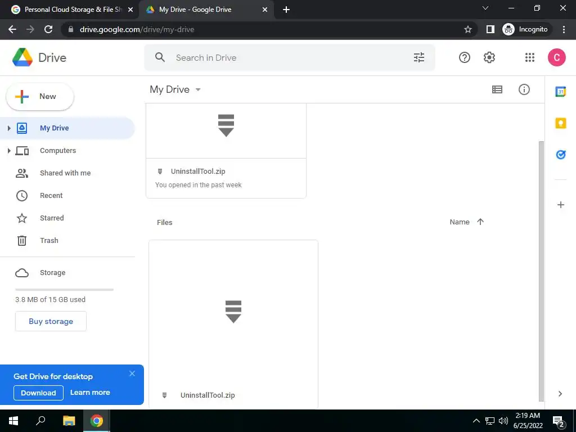This screenshot has width=576, height=432.
Task: Expand Computers tree arrow
Action: (9, 151)
